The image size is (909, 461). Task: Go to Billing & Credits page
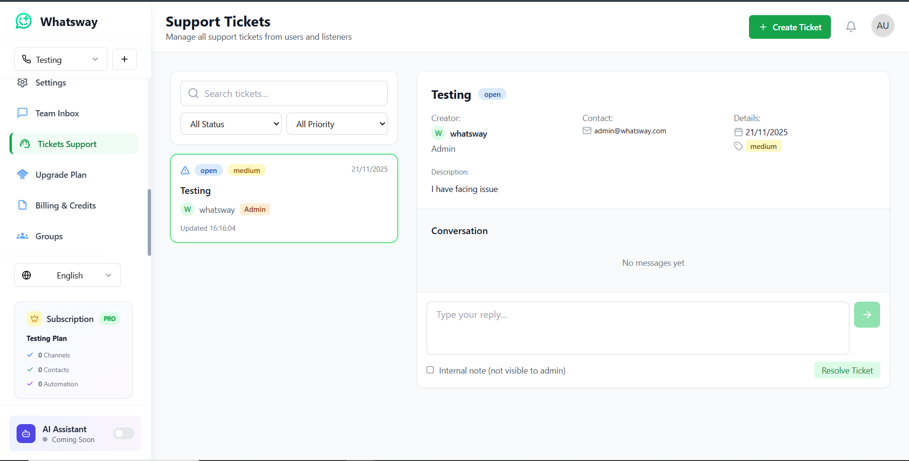(65, 206)
